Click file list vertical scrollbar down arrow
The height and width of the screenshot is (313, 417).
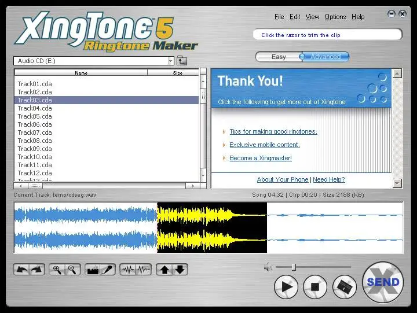[x=203, y=176]
